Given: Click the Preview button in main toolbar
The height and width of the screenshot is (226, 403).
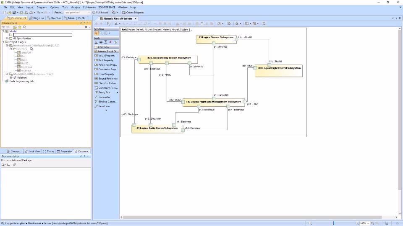Looking at the screenshot, I should click(x=59, y=12).
